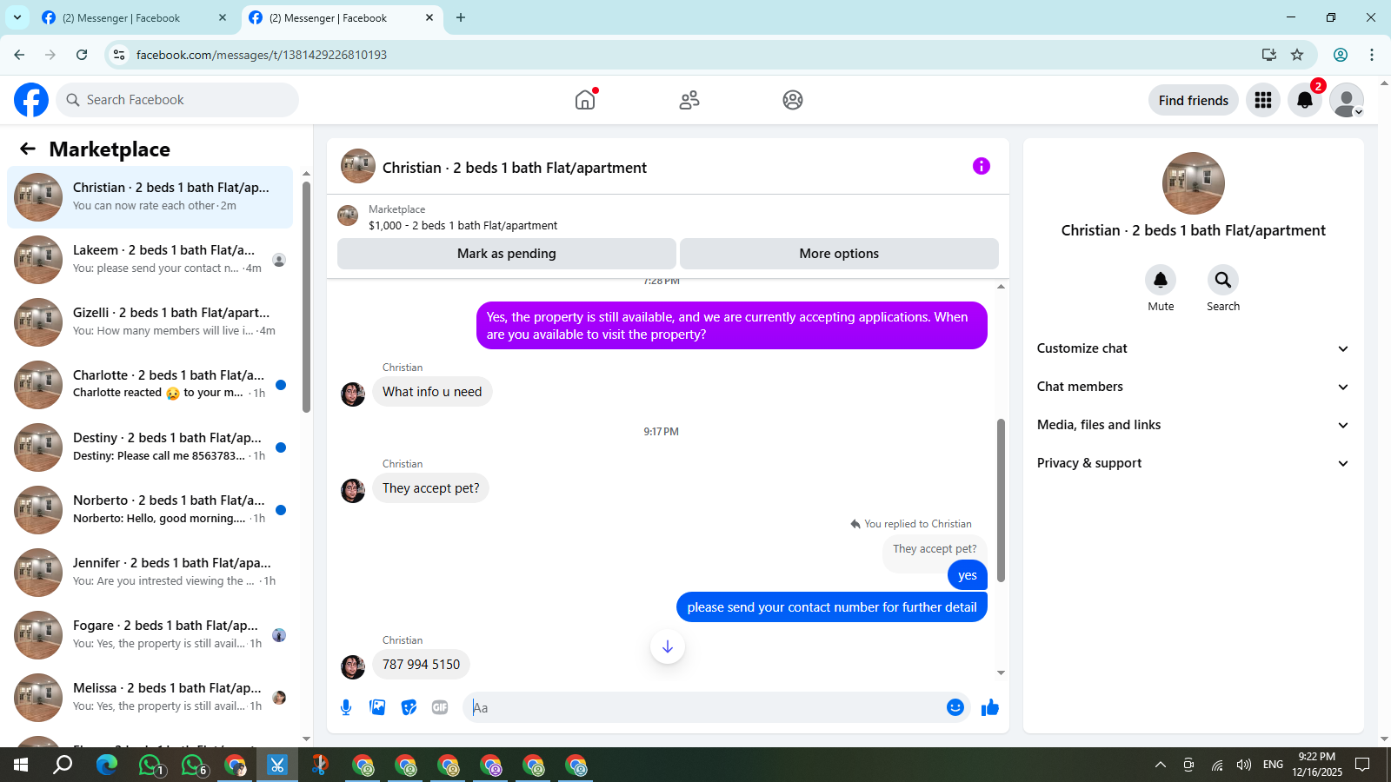The height and width of the screenshot is (782, 1391).
Task: Click the Find friends button
Action: 1194,100
